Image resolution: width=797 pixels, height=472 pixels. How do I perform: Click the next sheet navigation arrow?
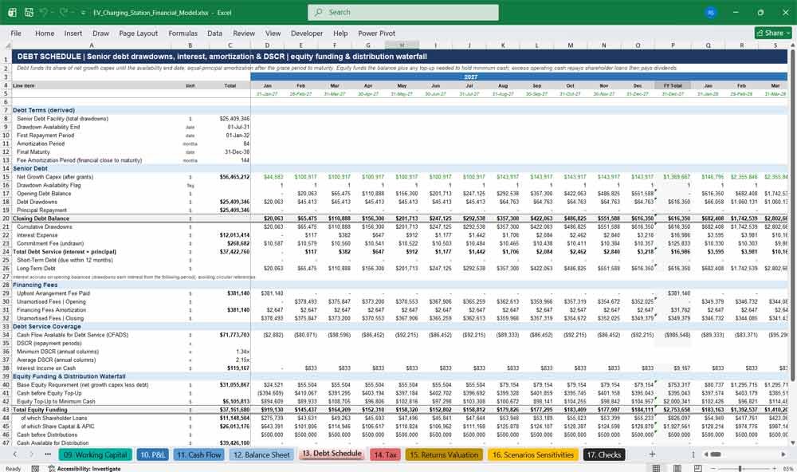coord(32,454)
